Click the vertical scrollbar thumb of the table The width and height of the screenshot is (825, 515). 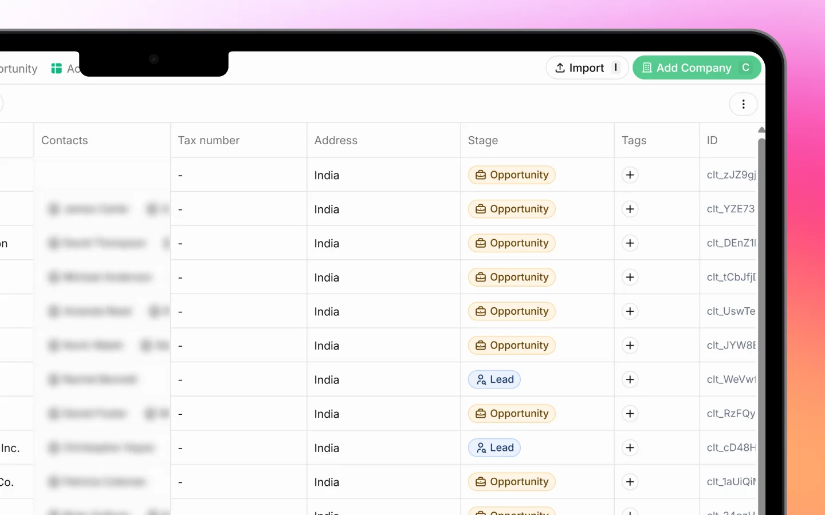tap(761, 326)
